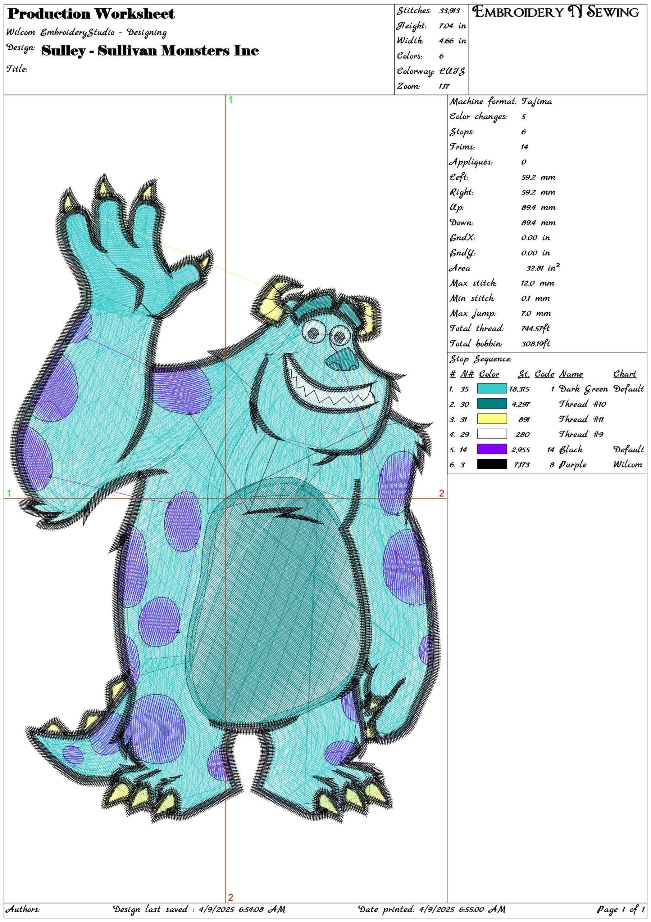Click the 'EndX:' label

(462, 238)
